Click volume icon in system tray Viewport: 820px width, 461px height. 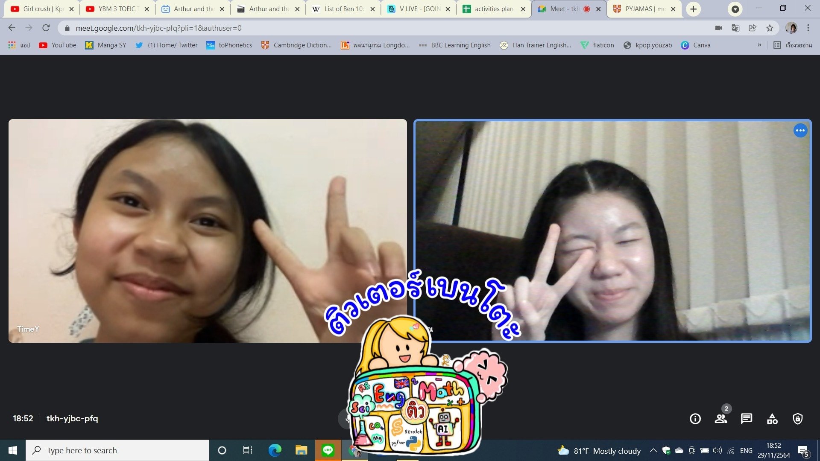pyautogui.click(x=717, y=450)
